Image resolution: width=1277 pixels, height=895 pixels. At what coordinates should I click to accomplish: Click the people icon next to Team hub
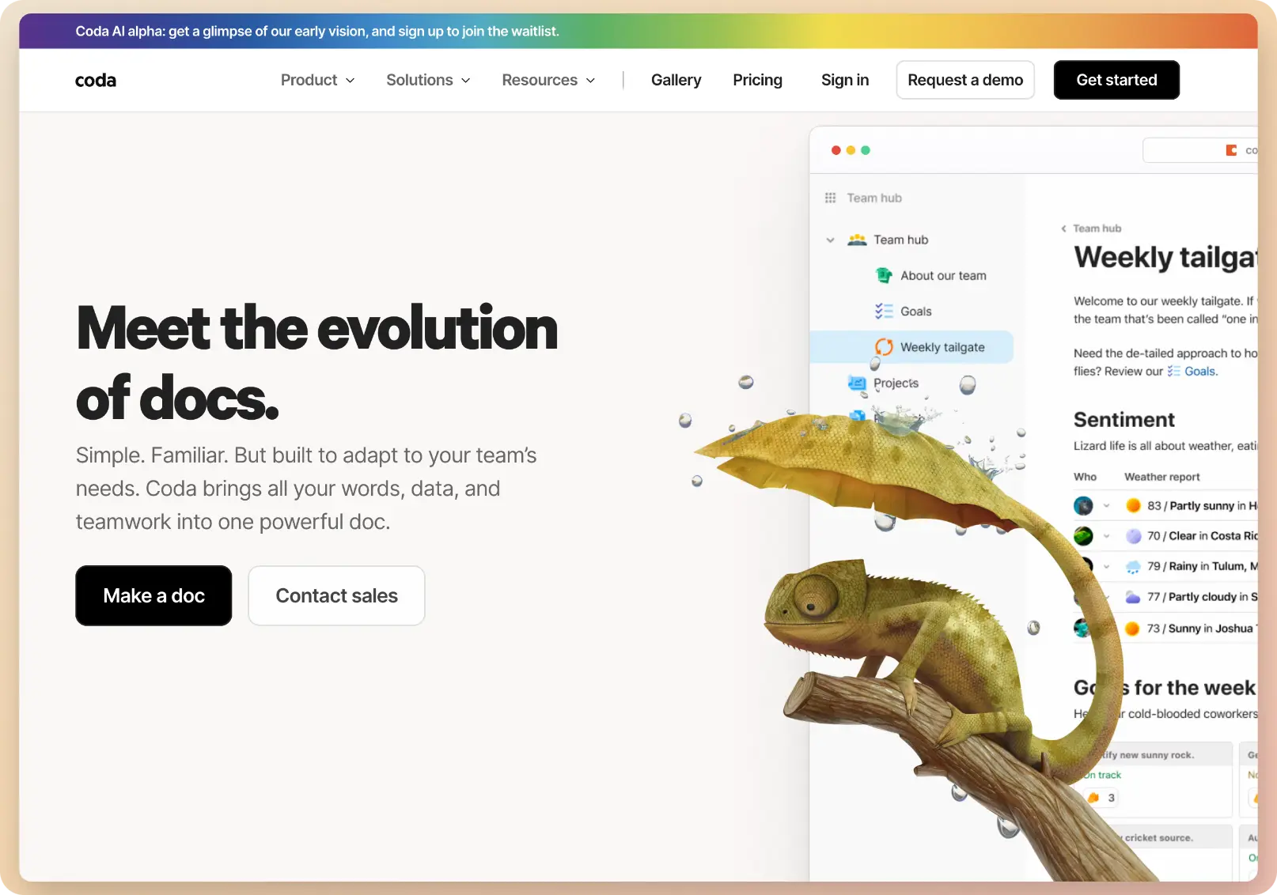(x=856, y=240)
